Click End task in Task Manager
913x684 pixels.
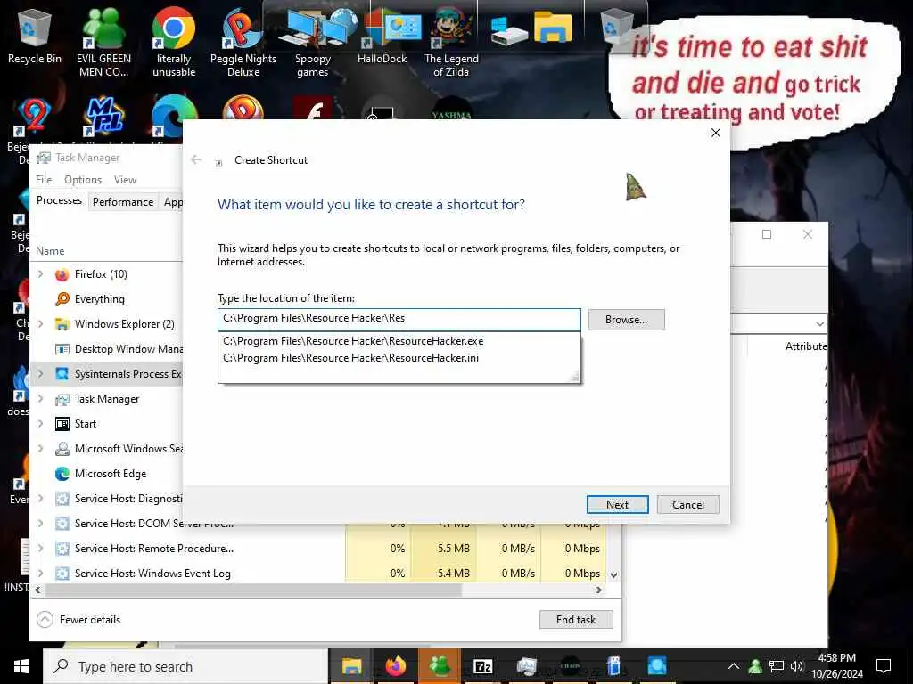click(576, 620)
